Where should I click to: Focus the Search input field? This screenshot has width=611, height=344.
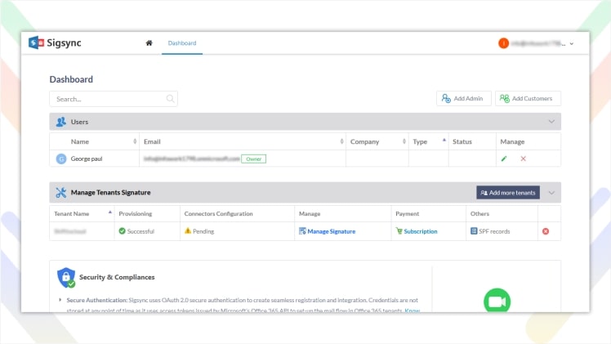[114, 99]
